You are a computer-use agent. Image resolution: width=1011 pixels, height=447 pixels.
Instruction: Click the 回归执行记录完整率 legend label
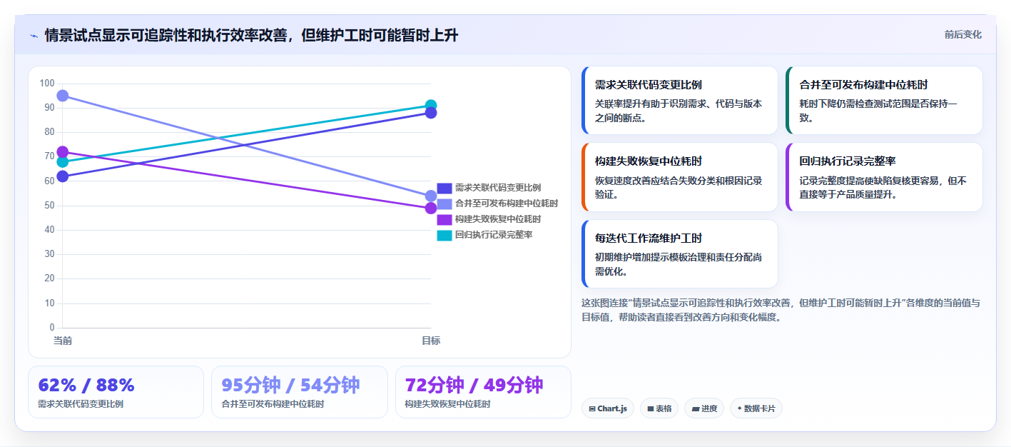point(494,235)
